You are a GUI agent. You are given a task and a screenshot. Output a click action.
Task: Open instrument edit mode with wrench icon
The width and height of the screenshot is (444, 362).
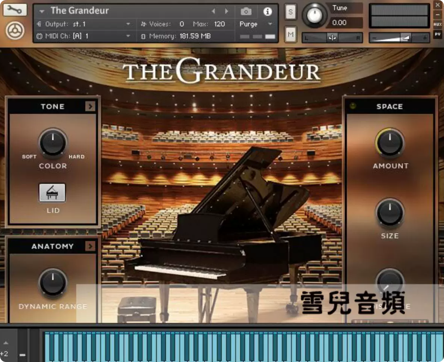coord(15,9)
